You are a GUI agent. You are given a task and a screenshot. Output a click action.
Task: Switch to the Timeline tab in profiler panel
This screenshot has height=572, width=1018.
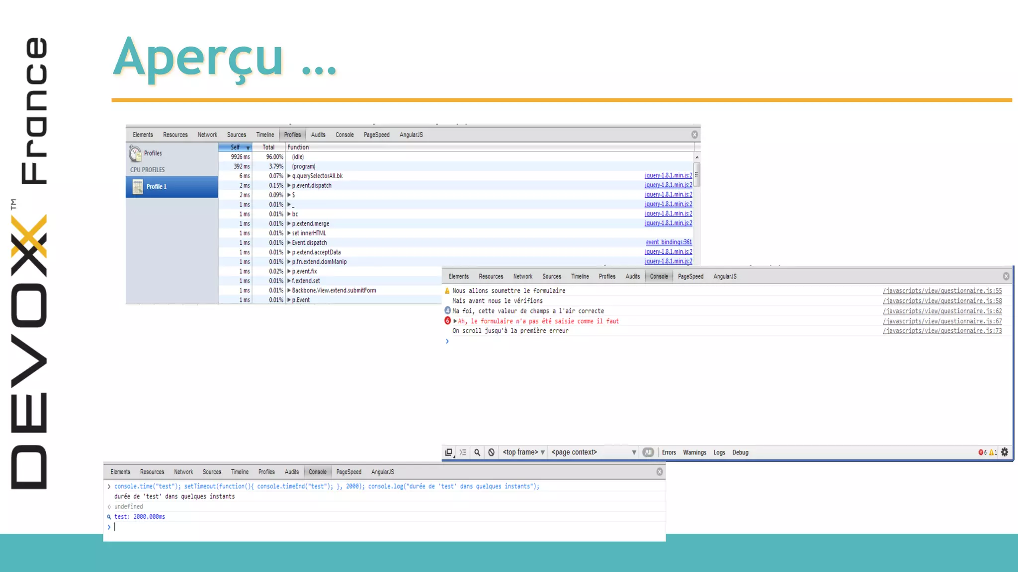(x=265, y=135)
